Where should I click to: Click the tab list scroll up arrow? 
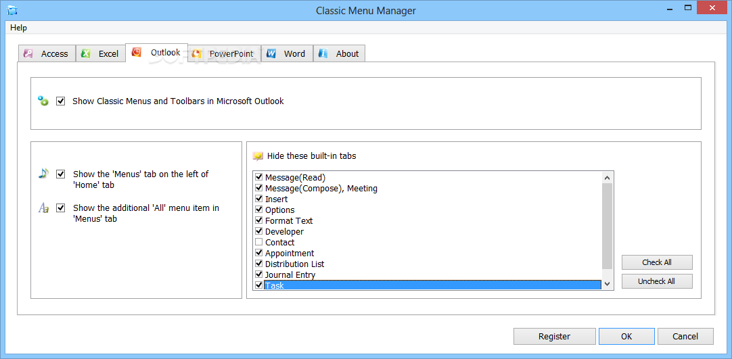coord(607,178)
